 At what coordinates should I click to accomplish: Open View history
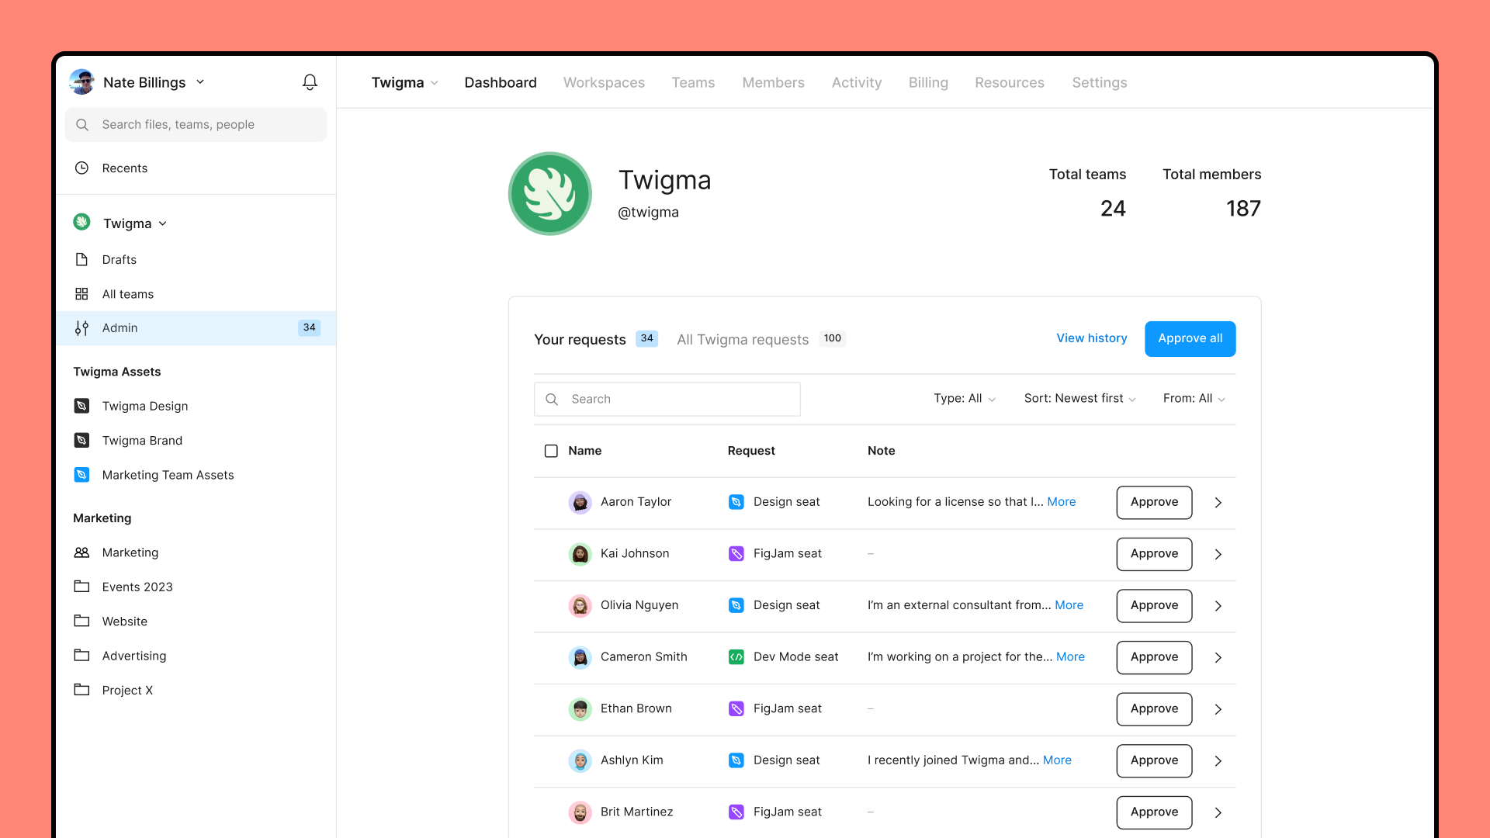click(1091, 338)
